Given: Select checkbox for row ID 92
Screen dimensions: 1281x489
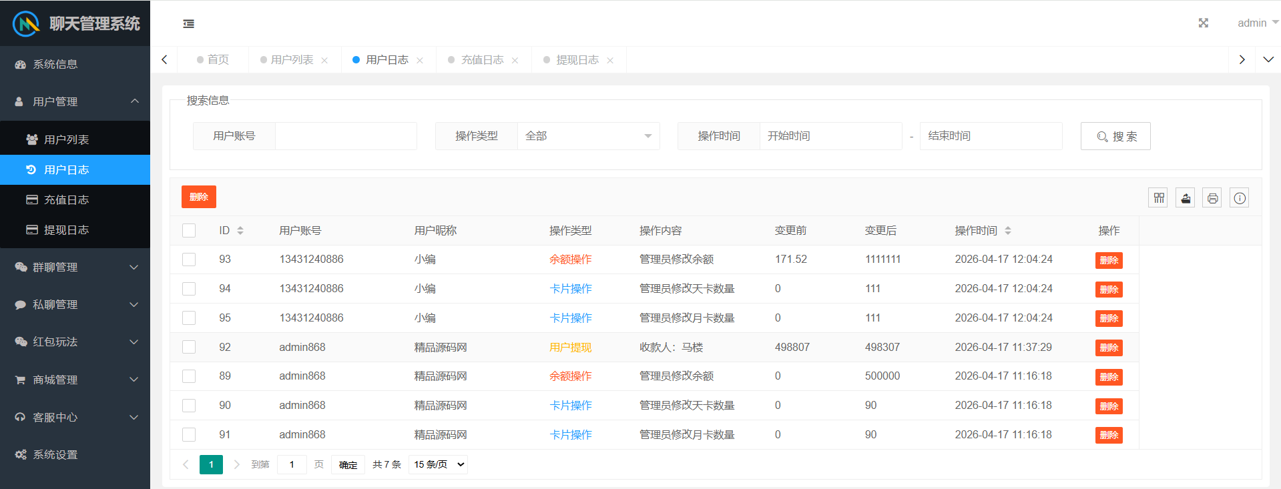Looking at the screenshot, I should coord(189,348).
